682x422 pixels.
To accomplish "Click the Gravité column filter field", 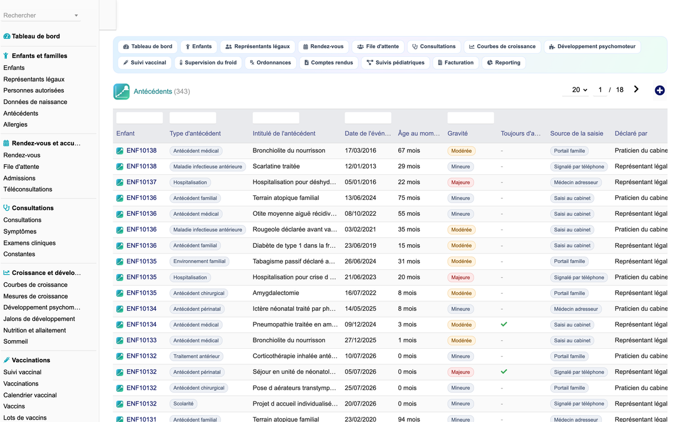I will 471,118.
